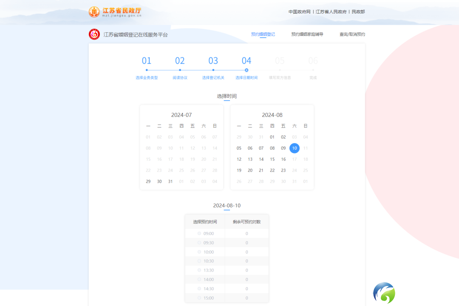Pick August 19 in the 2024-08 calendar
This screenshot has height=306, width=459.
point(239,170)
